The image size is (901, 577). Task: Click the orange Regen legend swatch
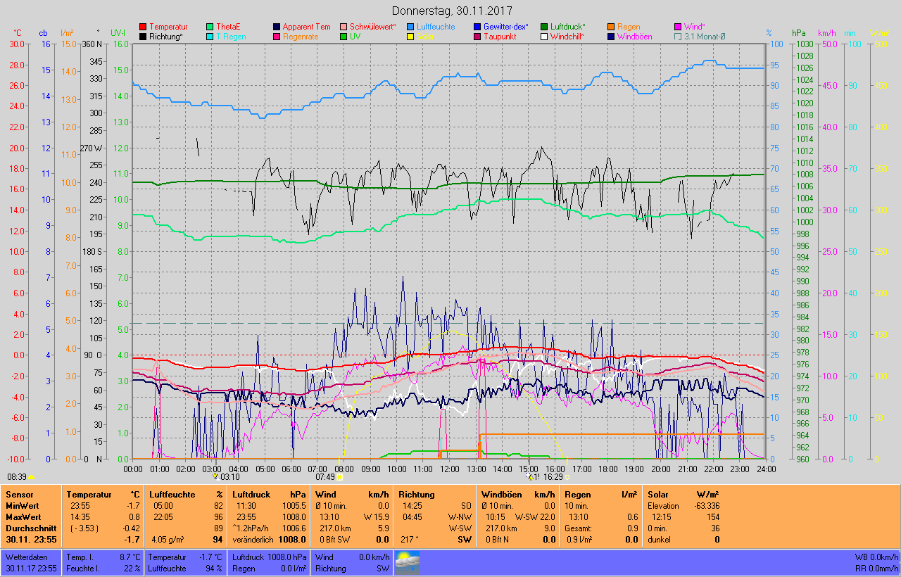click(x=611, y=27)
